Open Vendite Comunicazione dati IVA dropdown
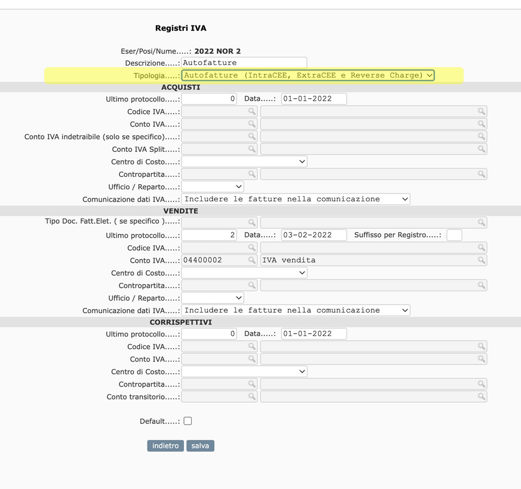521x489 pixels. [296, 310]
